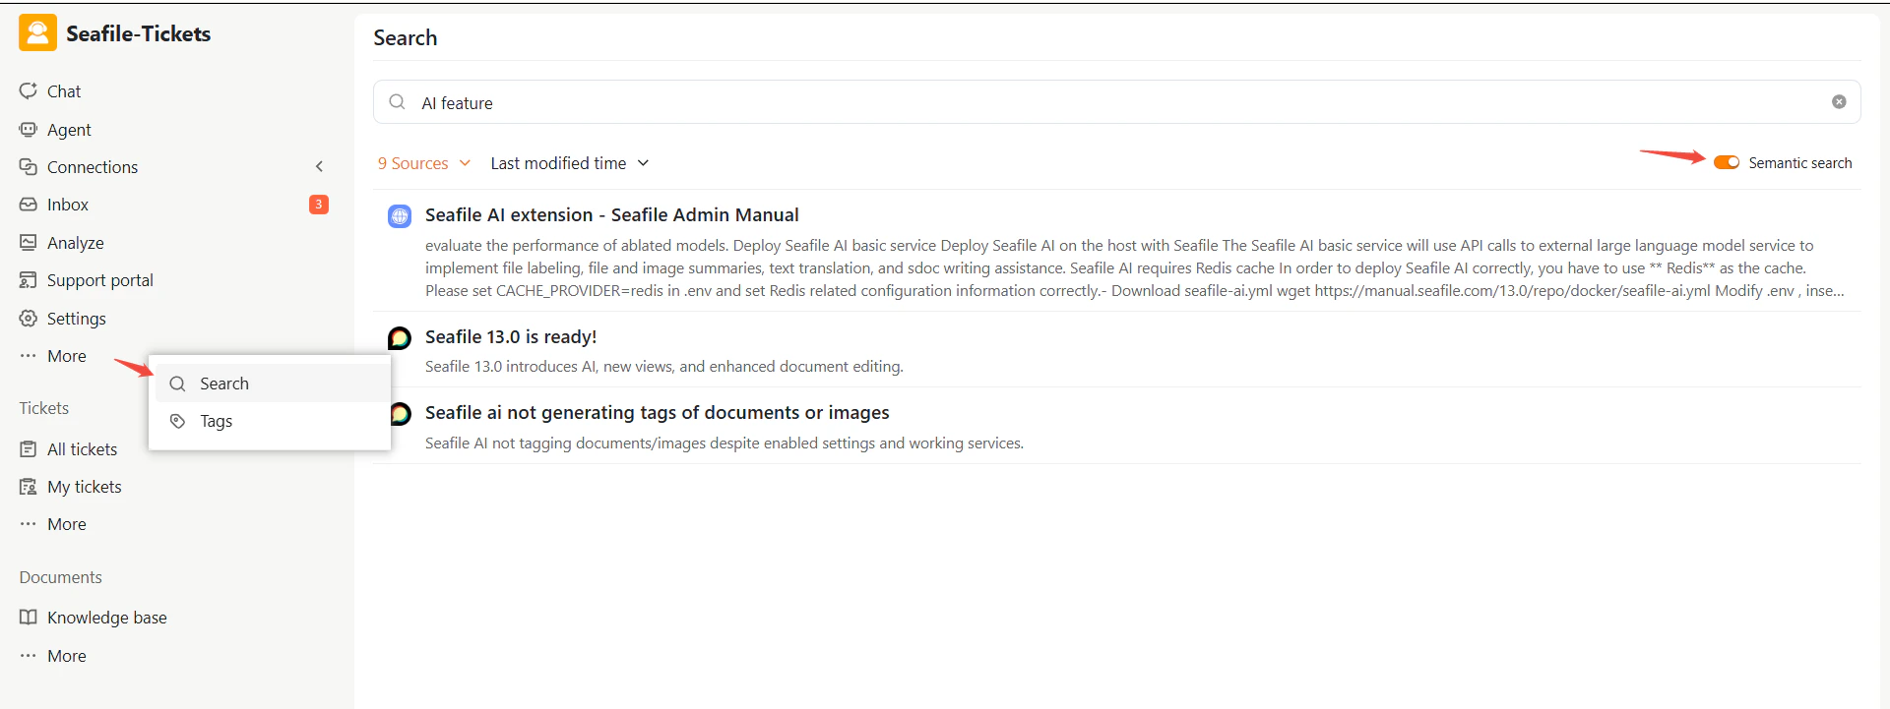Click snippet 'Seafile AI not tagging documents/images'

click(x=724, y=443)
